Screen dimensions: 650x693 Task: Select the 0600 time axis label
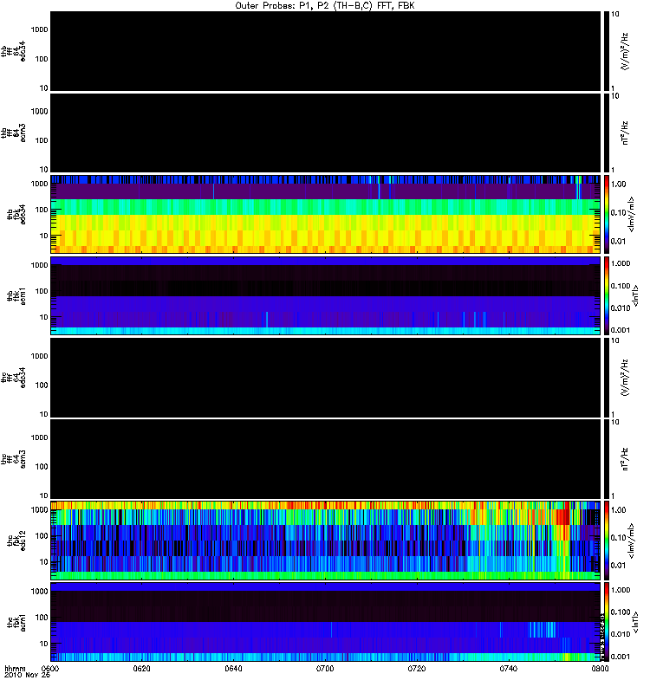pyautogui.click(x=50, y=668)
